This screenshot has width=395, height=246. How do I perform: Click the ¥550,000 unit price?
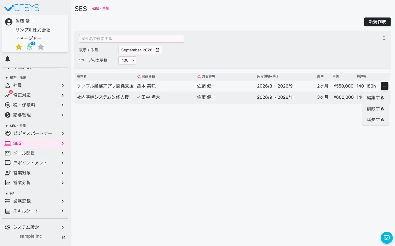click(343, 86)
